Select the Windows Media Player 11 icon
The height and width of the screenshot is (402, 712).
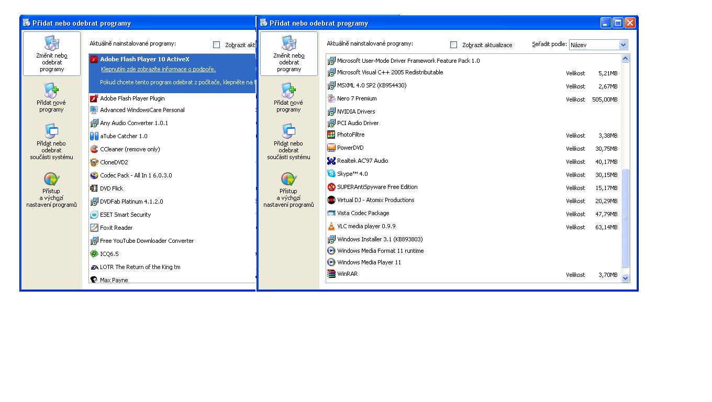pyautogui.click(x=331, y=262)
